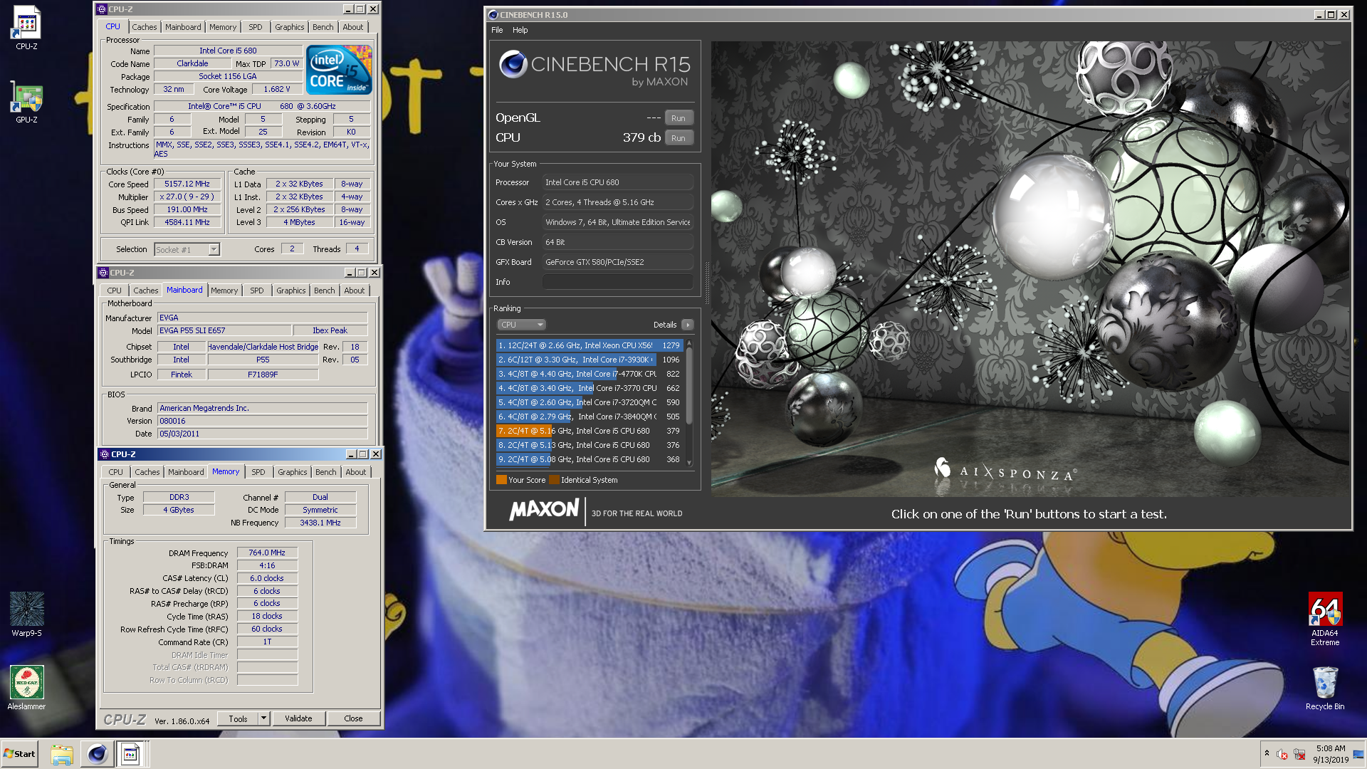Click the bottom CPU-Z window title icon

(105, 454)
